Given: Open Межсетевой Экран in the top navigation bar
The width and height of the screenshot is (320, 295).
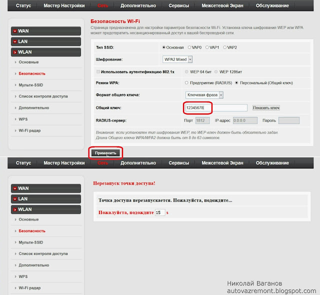Looking at the screenshot, I should pyautogui.click(x=222, y=5).
